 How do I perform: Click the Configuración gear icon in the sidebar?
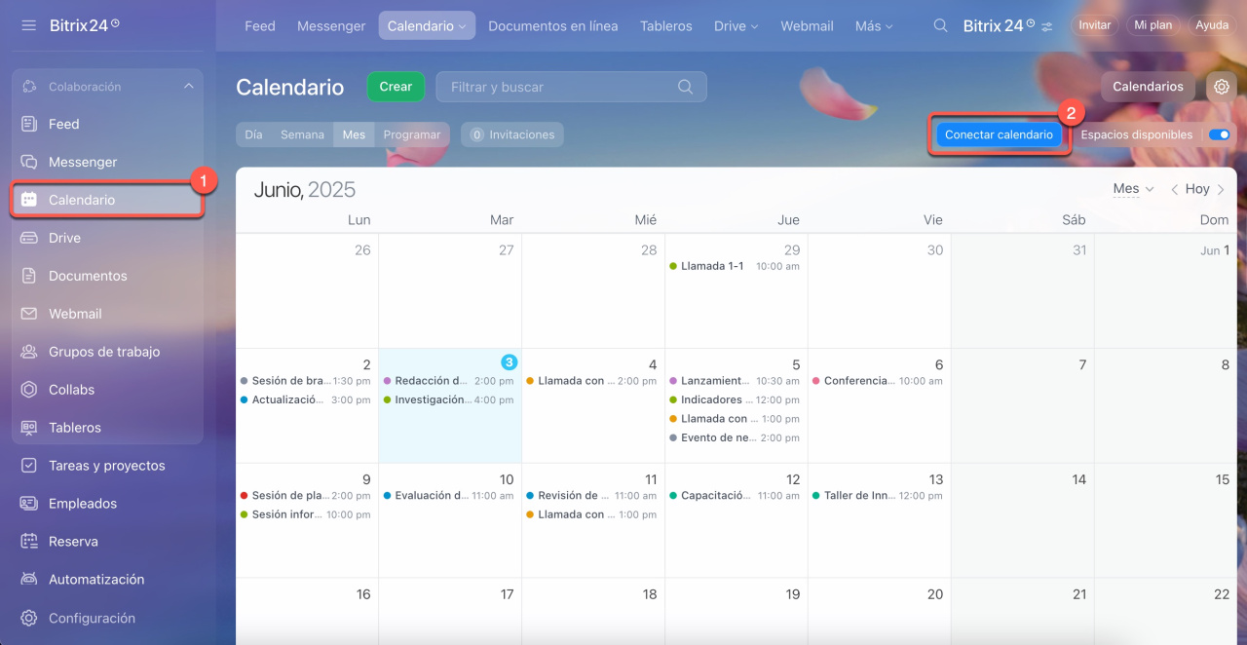tap(29, 618)
